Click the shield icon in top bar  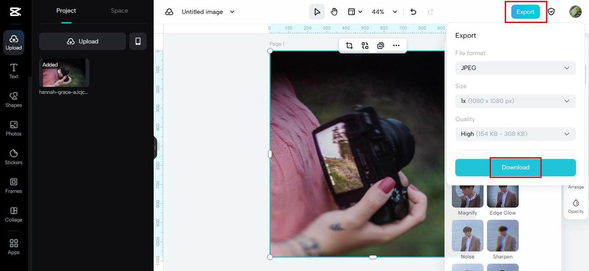tap(551, 12)
